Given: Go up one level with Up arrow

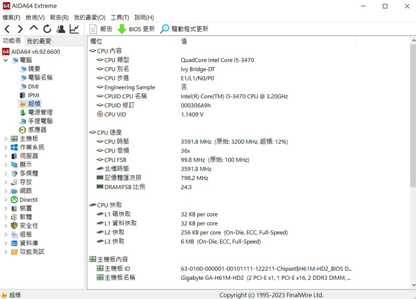Looking at the screenshot, I should tap(34, 28).
